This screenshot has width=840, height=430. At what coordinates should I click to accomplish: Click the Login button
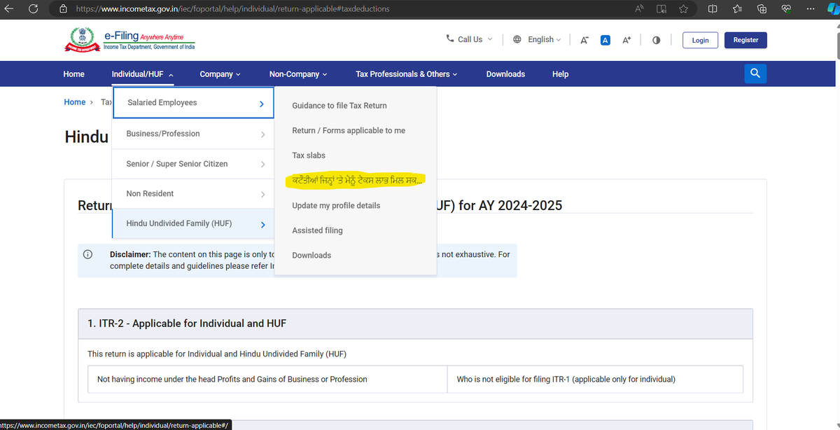coord(700,40)
